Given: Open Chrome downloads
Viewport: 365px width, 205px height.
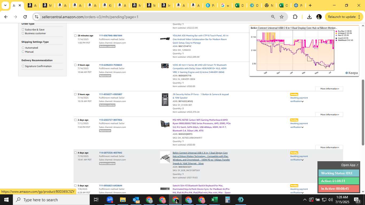Looking at the screenshot, I should (309, 17).
